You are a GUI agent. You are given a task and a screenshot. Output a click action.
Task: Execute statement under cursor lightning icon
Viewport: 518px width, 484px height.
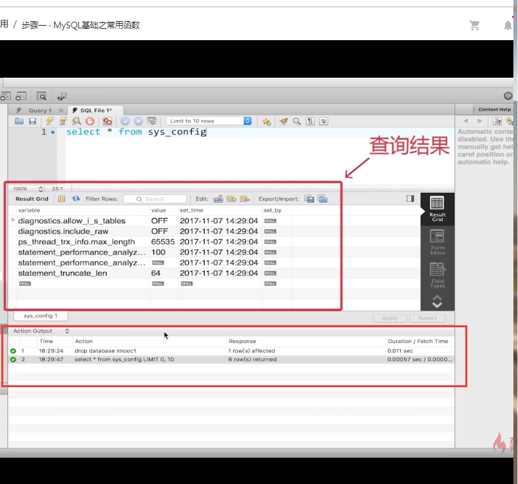63,121
